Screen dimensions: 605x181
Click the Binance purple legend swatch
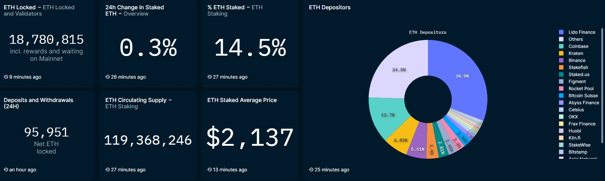click(x=561, y=60)
